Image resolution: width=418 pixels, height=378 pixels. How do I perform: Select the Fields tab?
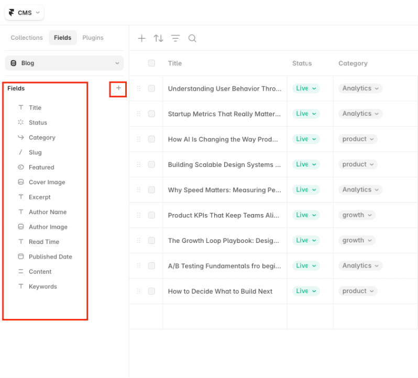[63, 38]
